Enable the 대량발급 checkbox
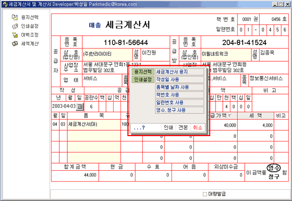The width and height of the screenshot is (292, 201). click(x=204, y=194)
